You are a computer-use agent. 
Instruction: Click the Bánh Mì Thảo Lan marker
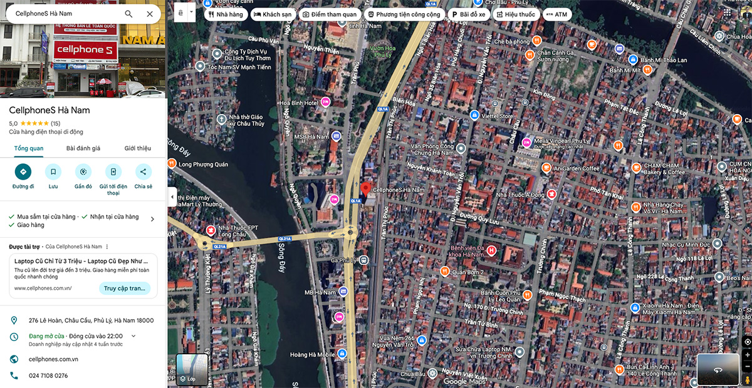633,59
